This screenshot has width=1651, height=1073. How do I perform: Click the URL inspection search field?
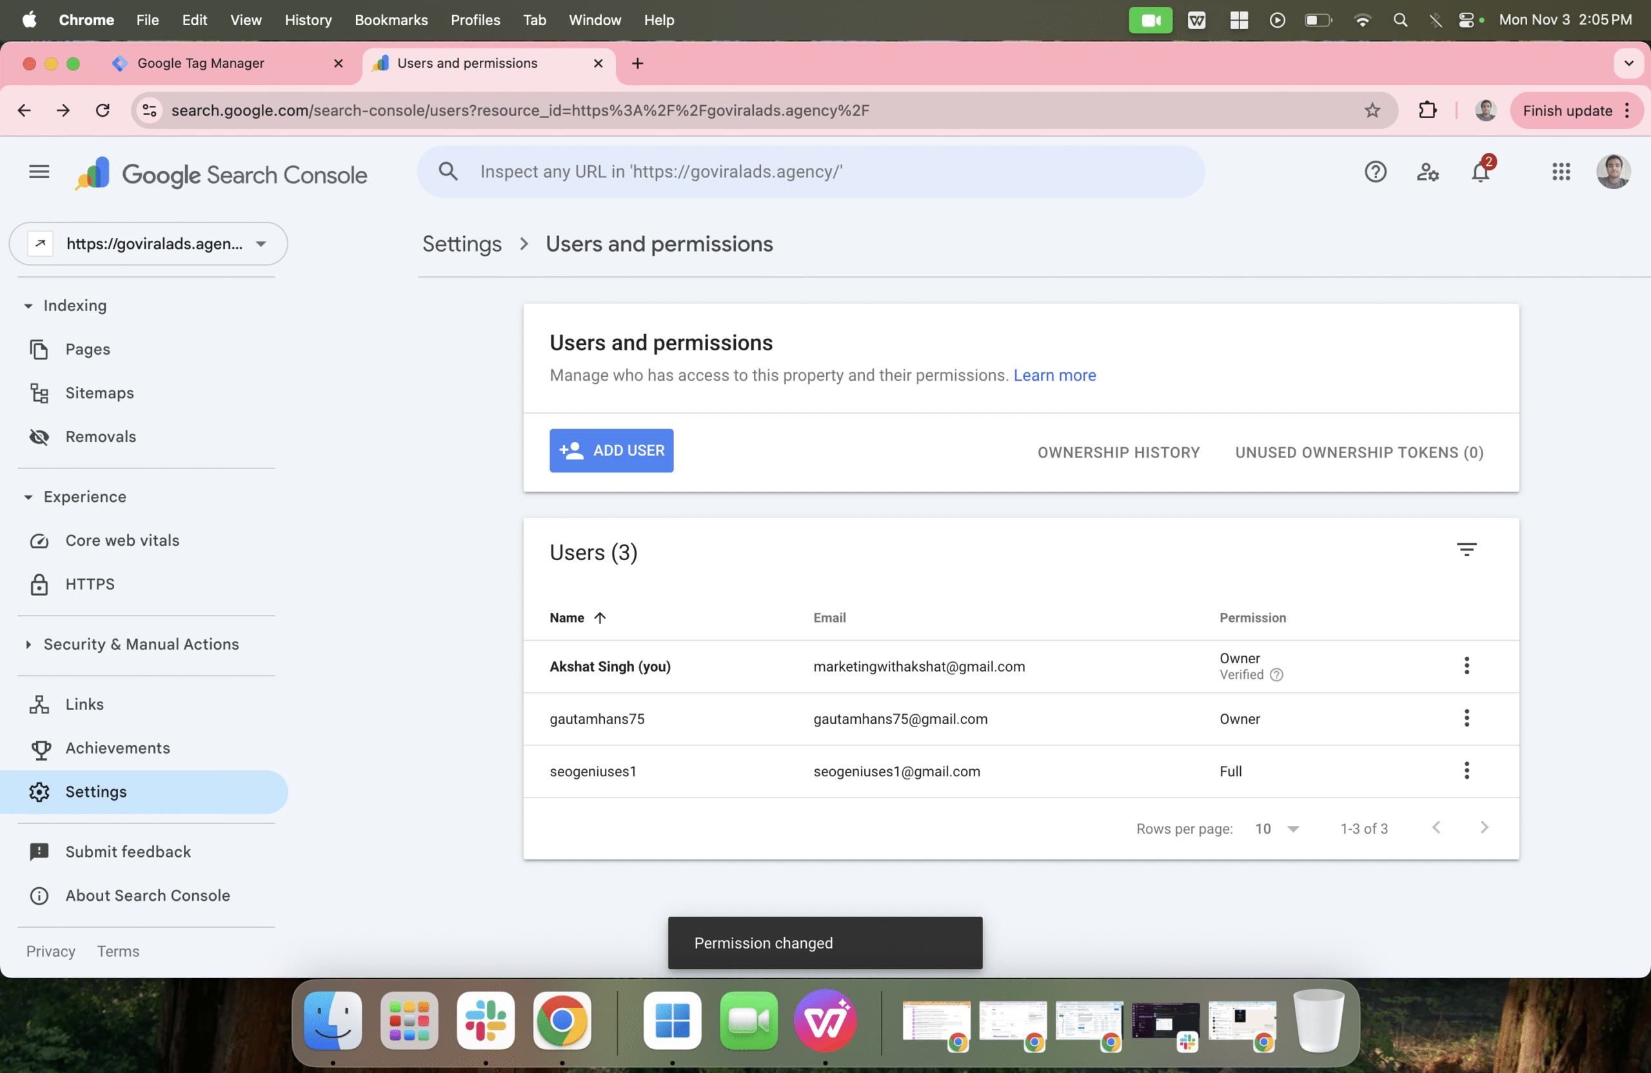point(810,172)
